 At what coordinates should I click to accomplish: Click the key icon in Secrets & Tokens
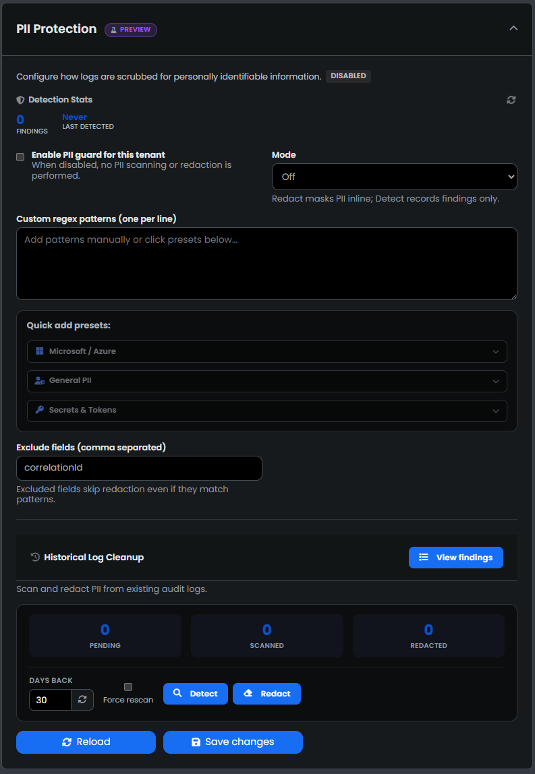click(40, 410)
